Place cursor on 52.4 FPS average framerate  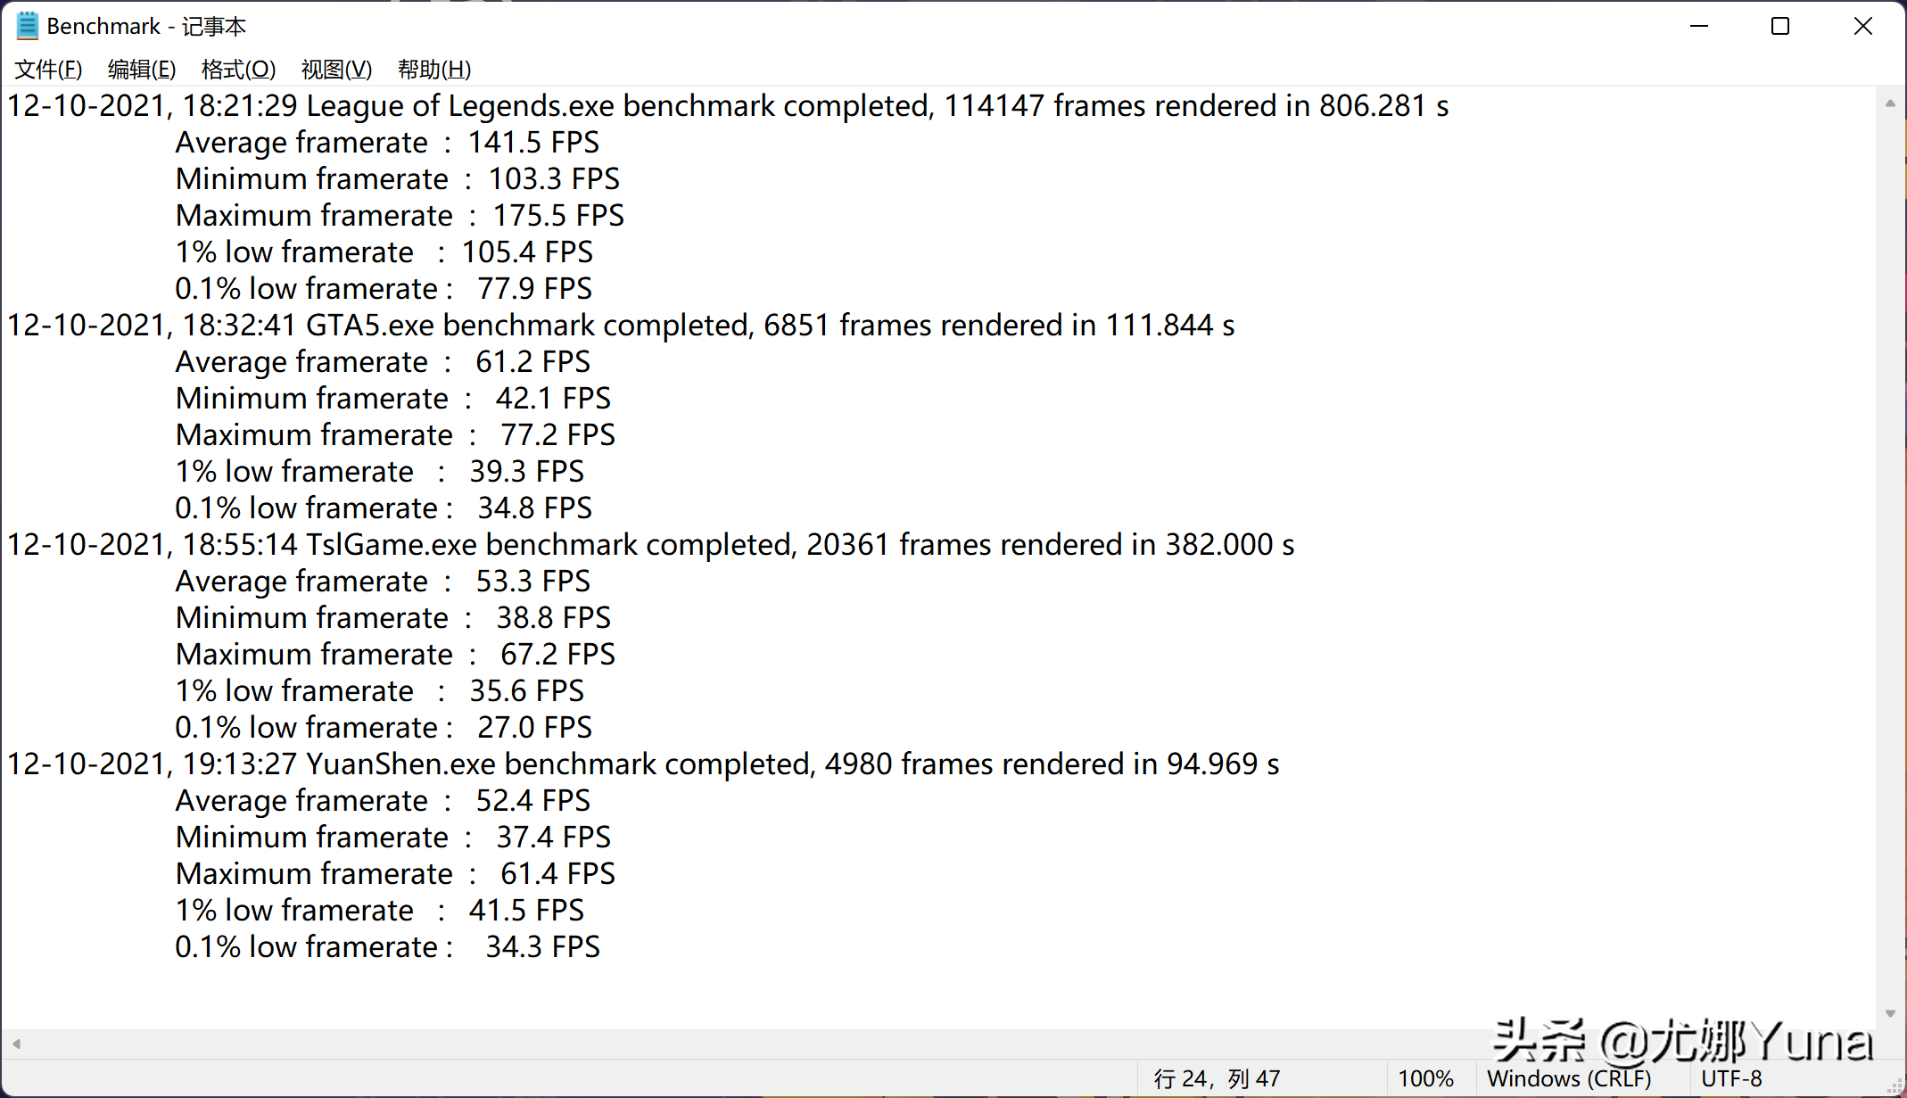(x=532, y=801)
